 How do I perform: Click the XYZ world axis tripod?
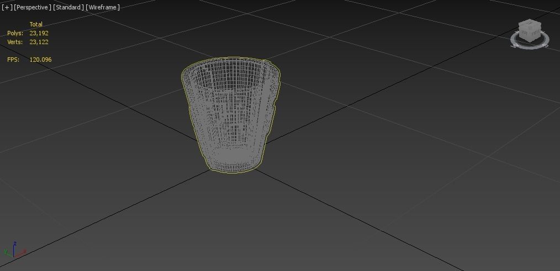point(14,250)
